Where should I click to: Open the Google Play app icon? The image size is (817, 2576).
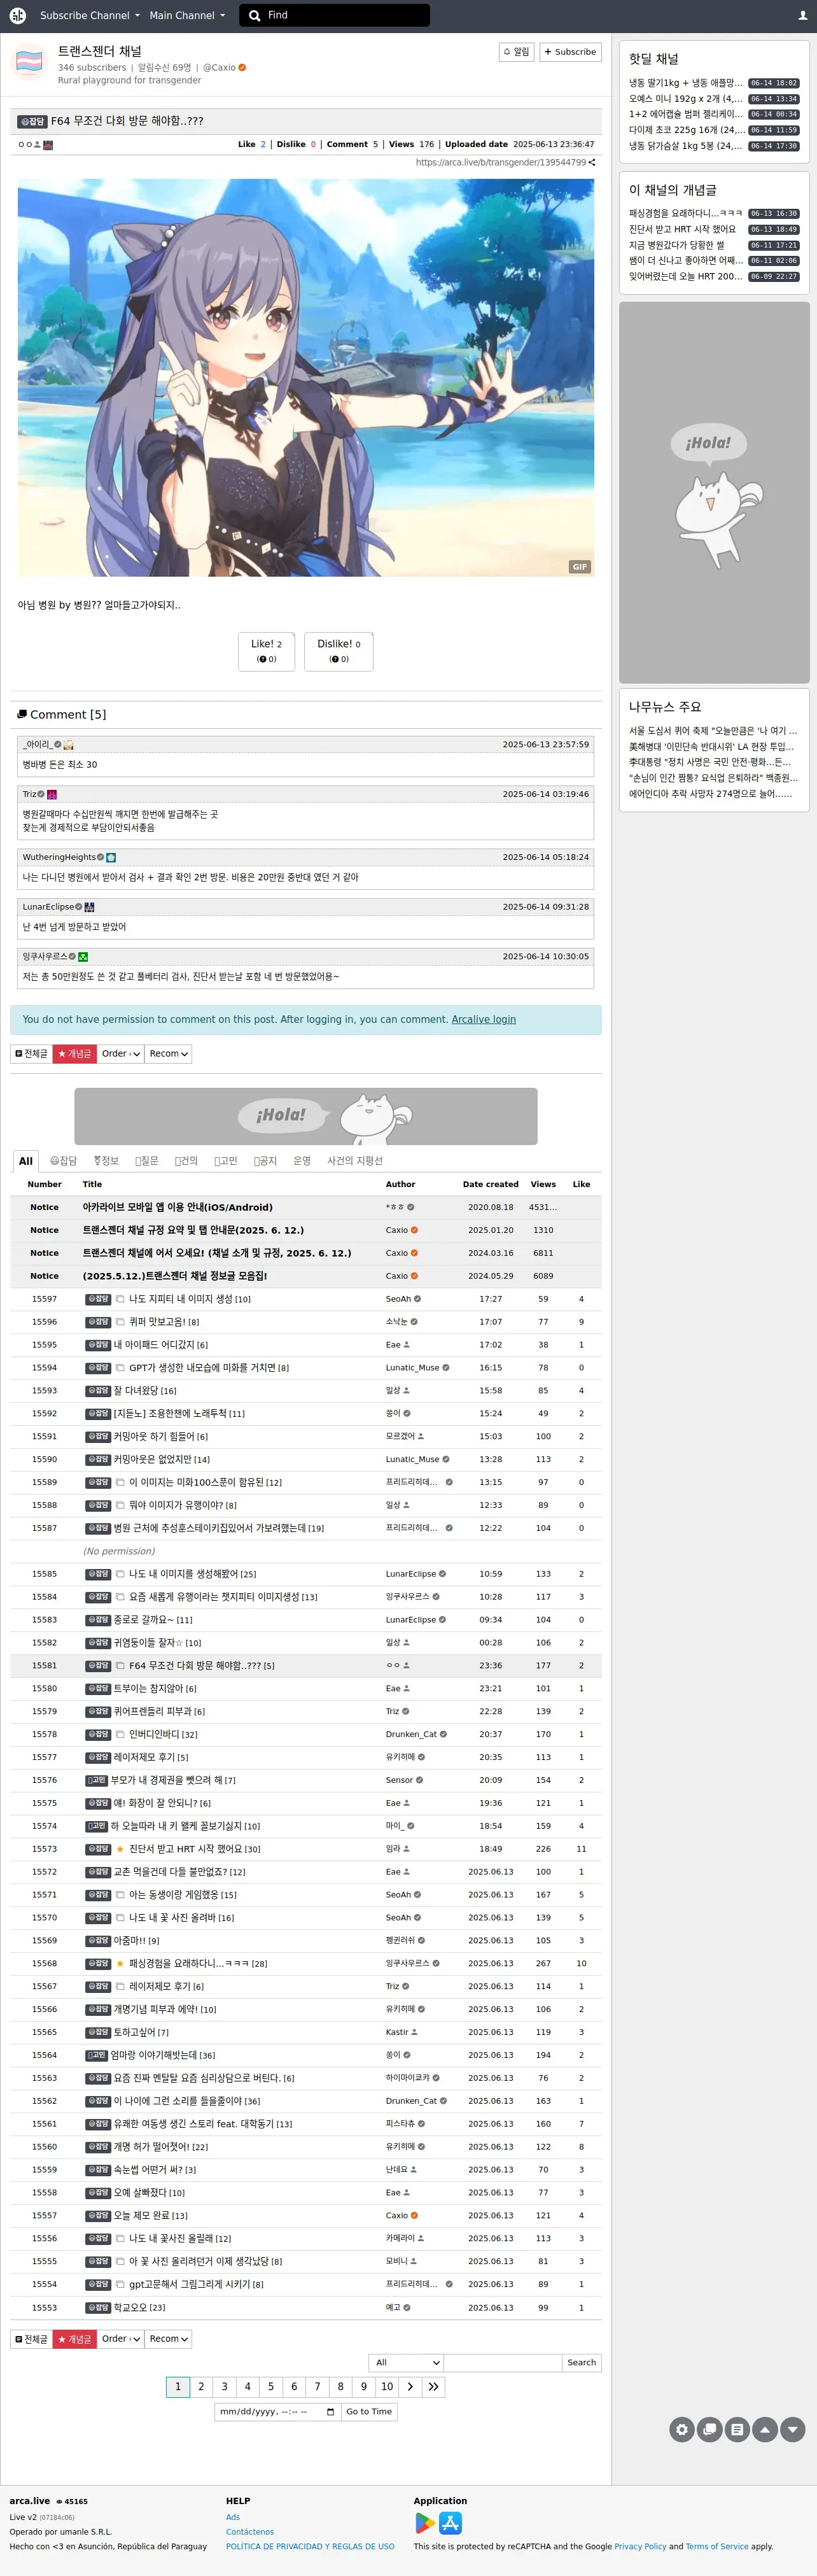click(425, 2523)
